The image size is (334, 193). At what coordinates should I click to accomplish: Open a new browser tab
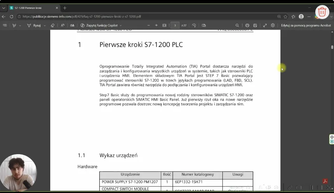pos(65,8)
